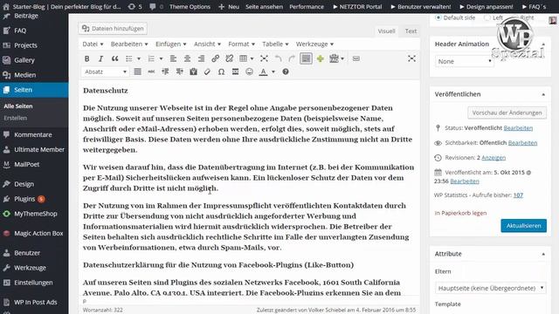This screenshot has width=559, height=314.
Task: Open the Ansicht menu
Action: [207, 44]
